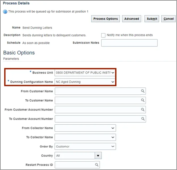The width and height of the screenshot is (177, 170).
Task: Open the Dunning Configuration Name dropdown
Action: click(x=113, y=82)
